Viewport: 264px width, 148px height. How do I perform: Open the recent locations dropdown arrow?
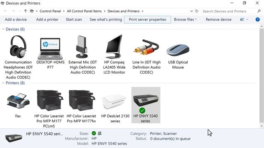pyautogui.click(x=20, y=11)
